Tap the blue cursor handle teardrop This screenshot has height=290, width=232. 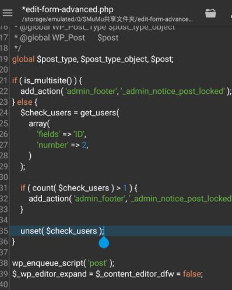click(x=104, y=243)
